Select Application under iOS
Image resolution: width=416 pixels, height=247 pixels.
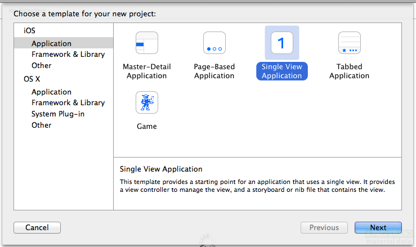[51, 43]
